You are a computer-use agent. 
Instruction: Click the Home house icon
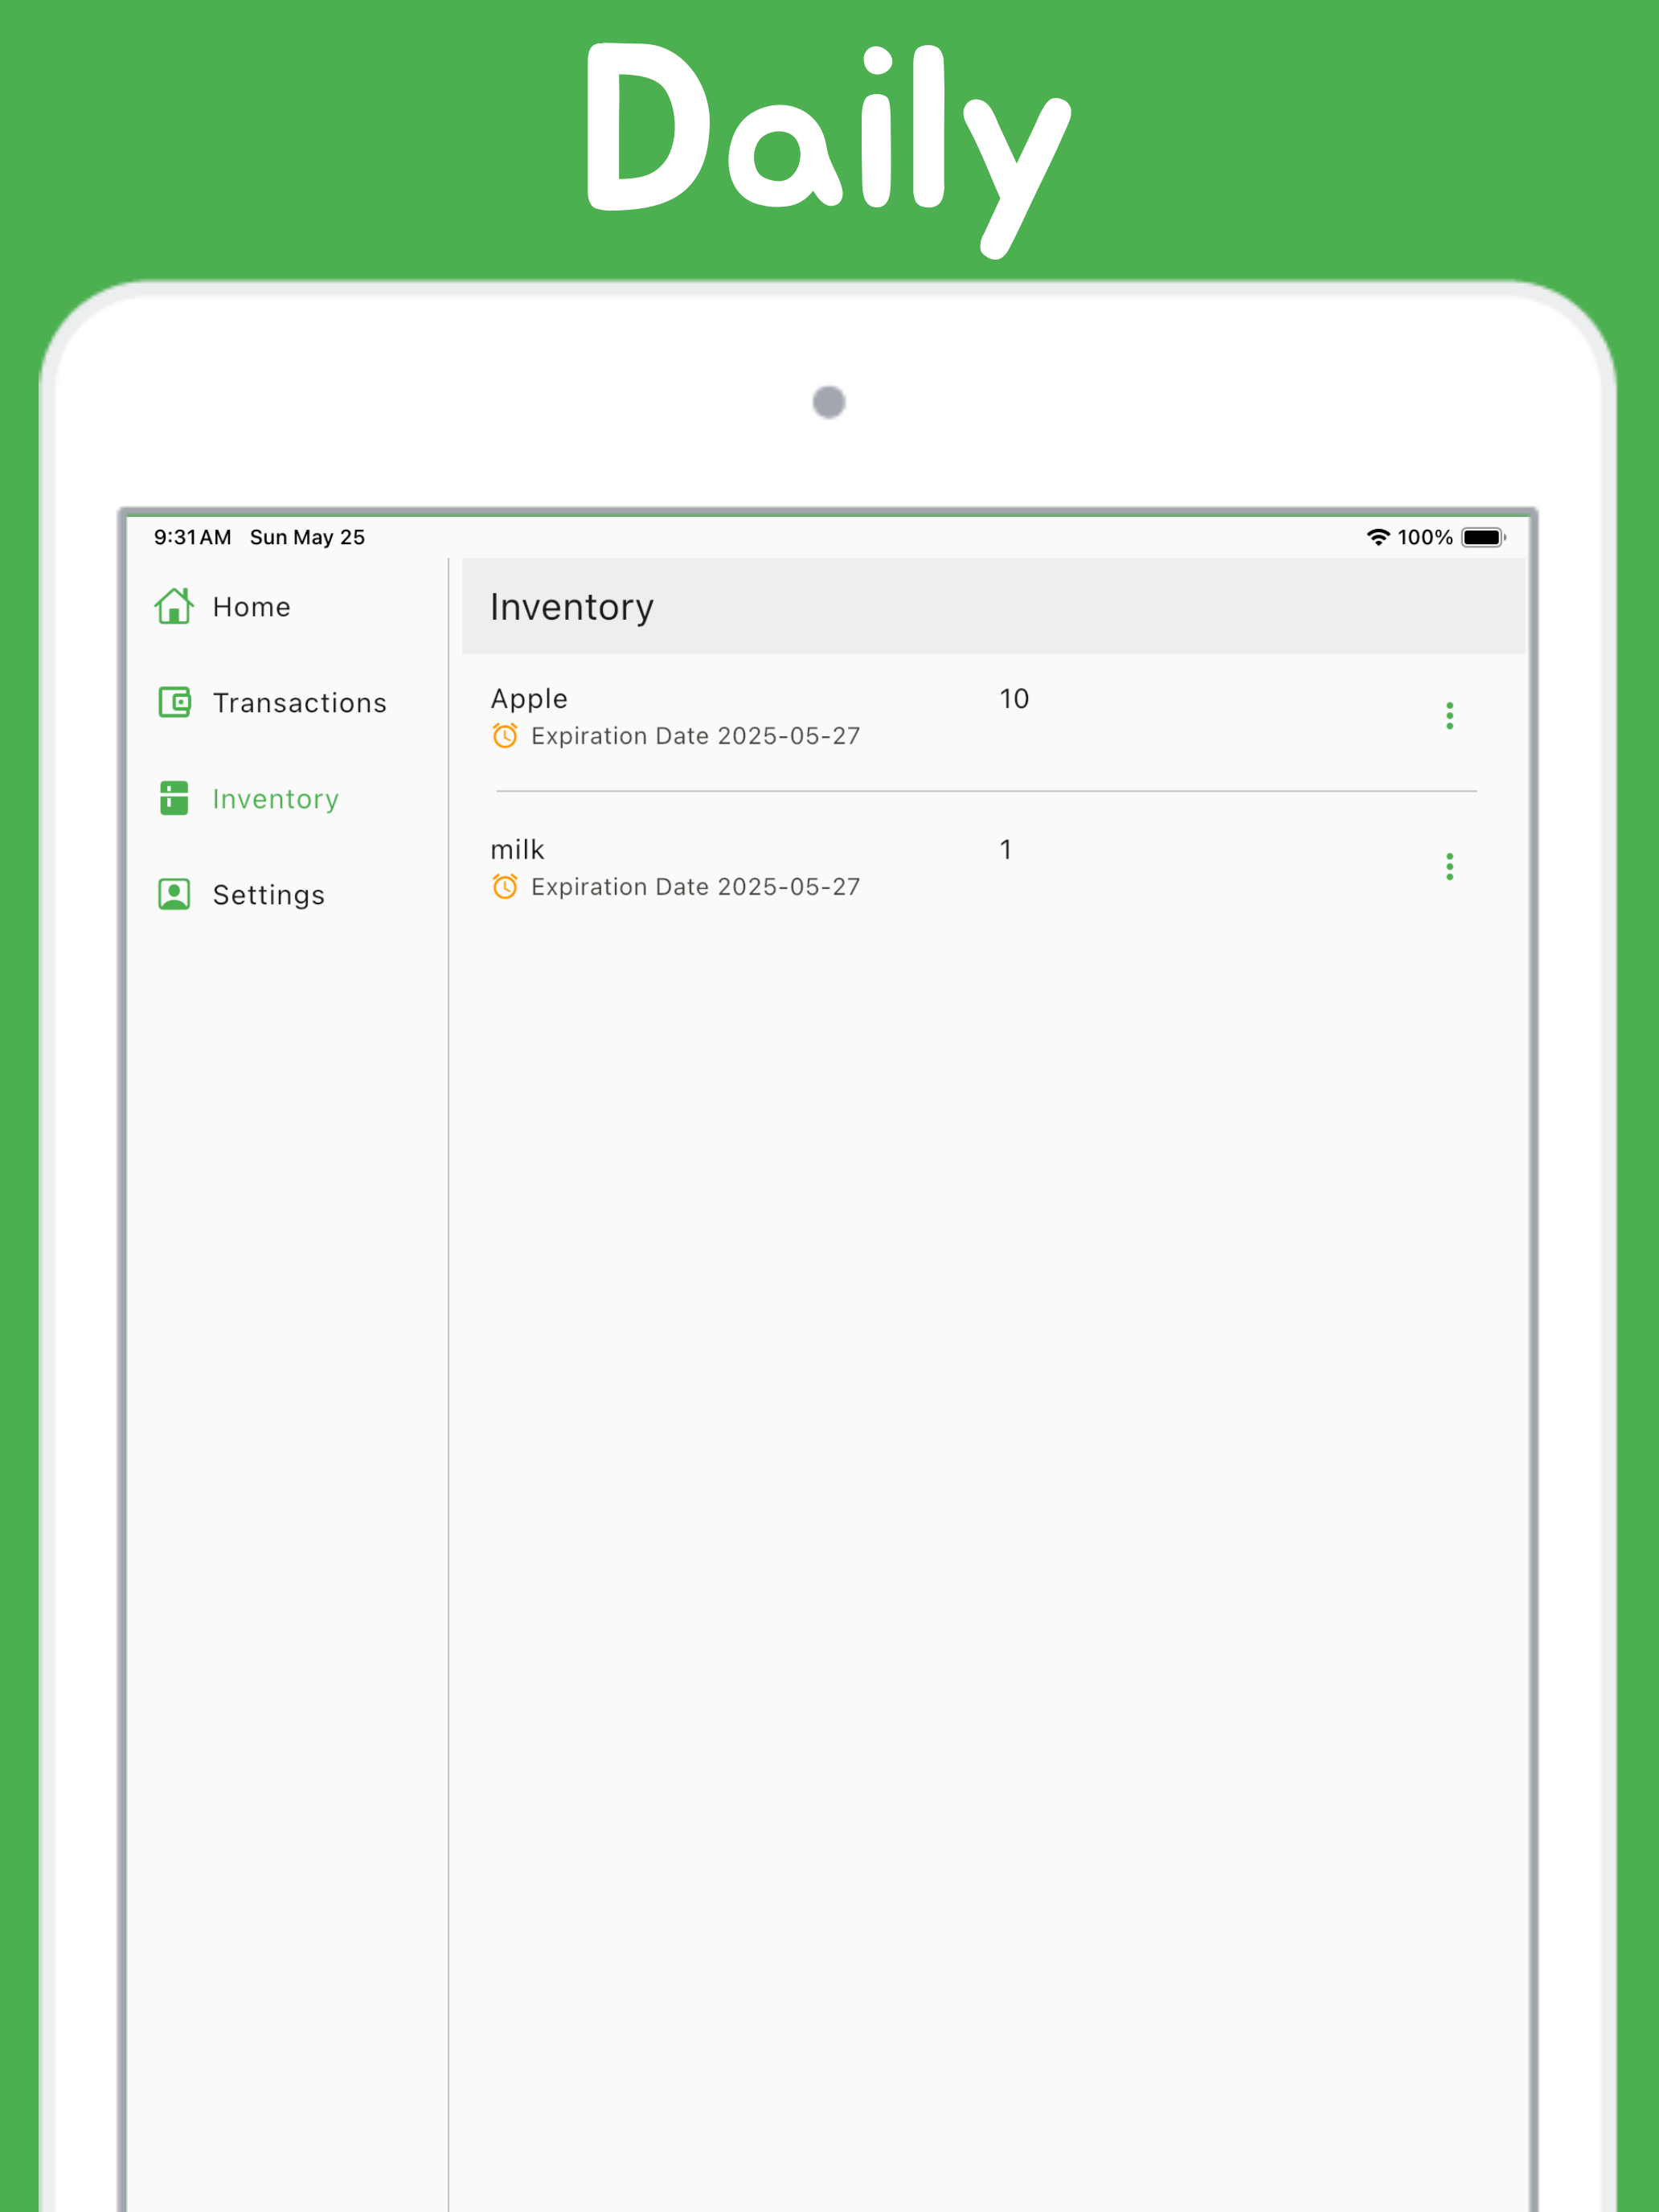coord(174,606)
